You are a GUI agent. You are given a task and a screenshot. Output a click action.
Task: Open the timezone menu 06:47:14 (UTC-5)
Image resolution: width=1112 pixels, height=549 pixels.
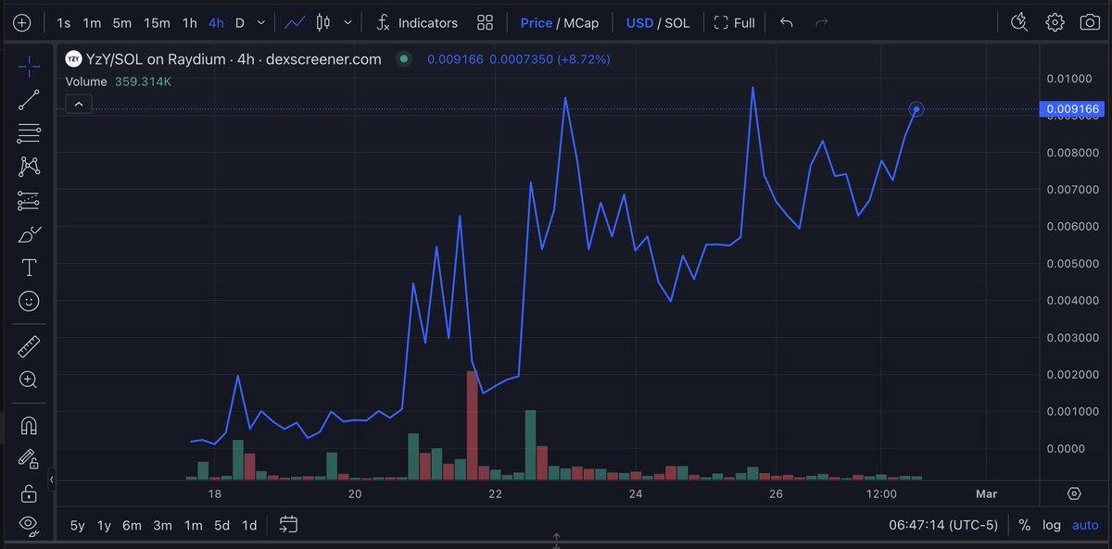(x=943, y=525)
